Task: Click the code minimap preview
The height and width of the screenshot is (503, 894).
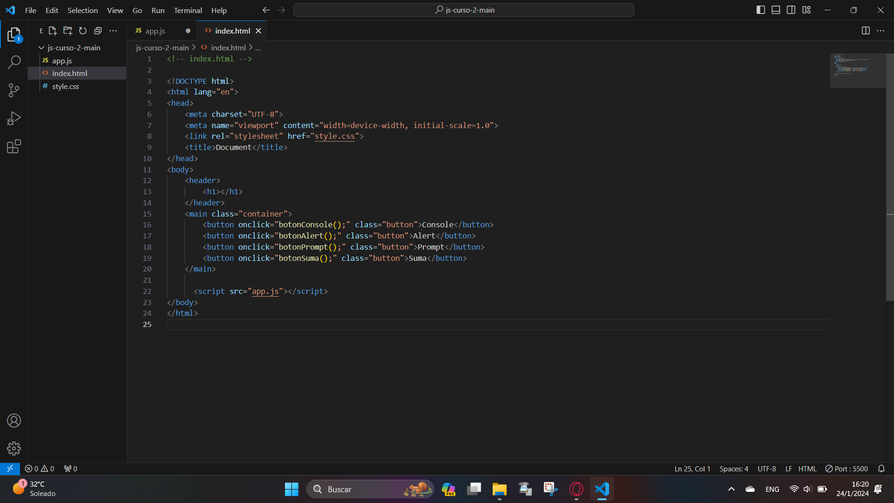Action: (858, 70)
